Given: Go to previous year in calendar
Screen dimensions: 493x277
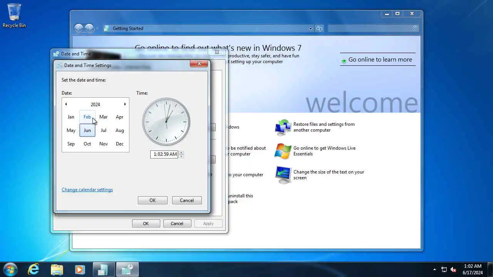Looking at the screenshot, I should [x=66, y=104].
